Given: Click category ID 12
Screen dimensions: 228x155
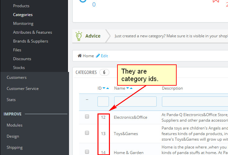Looking at the screenshot, I should click(x=103, y=117).
